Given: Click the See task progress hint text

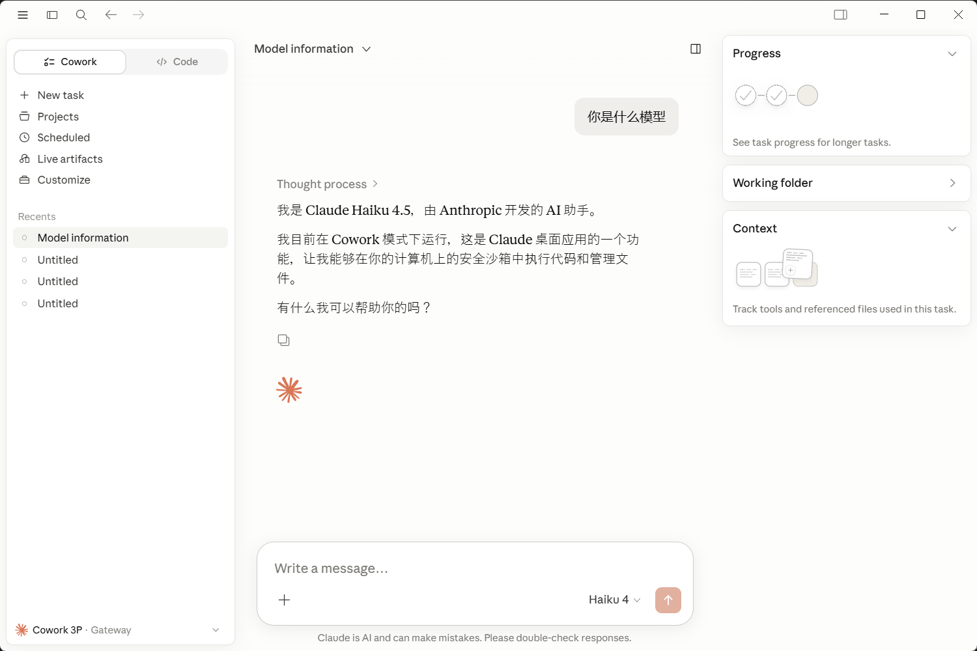Looking at the screenshot, I should coord(812,143).
